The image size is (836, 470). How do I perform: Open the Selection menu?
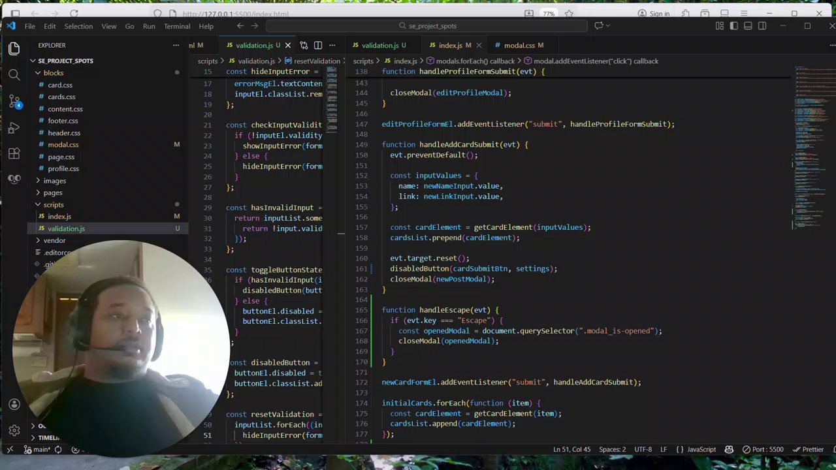78,26
